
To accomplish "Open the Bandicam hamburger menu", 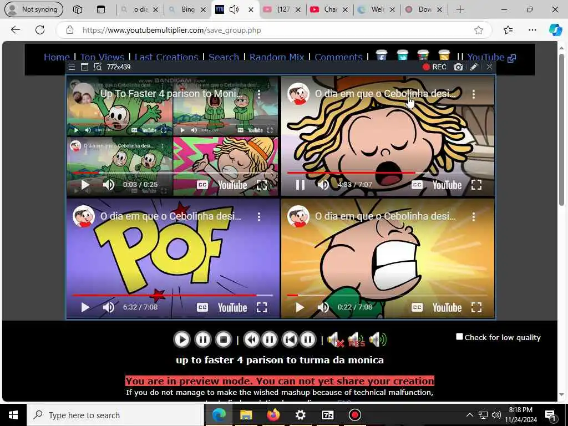I will click(x=72, y=67).
